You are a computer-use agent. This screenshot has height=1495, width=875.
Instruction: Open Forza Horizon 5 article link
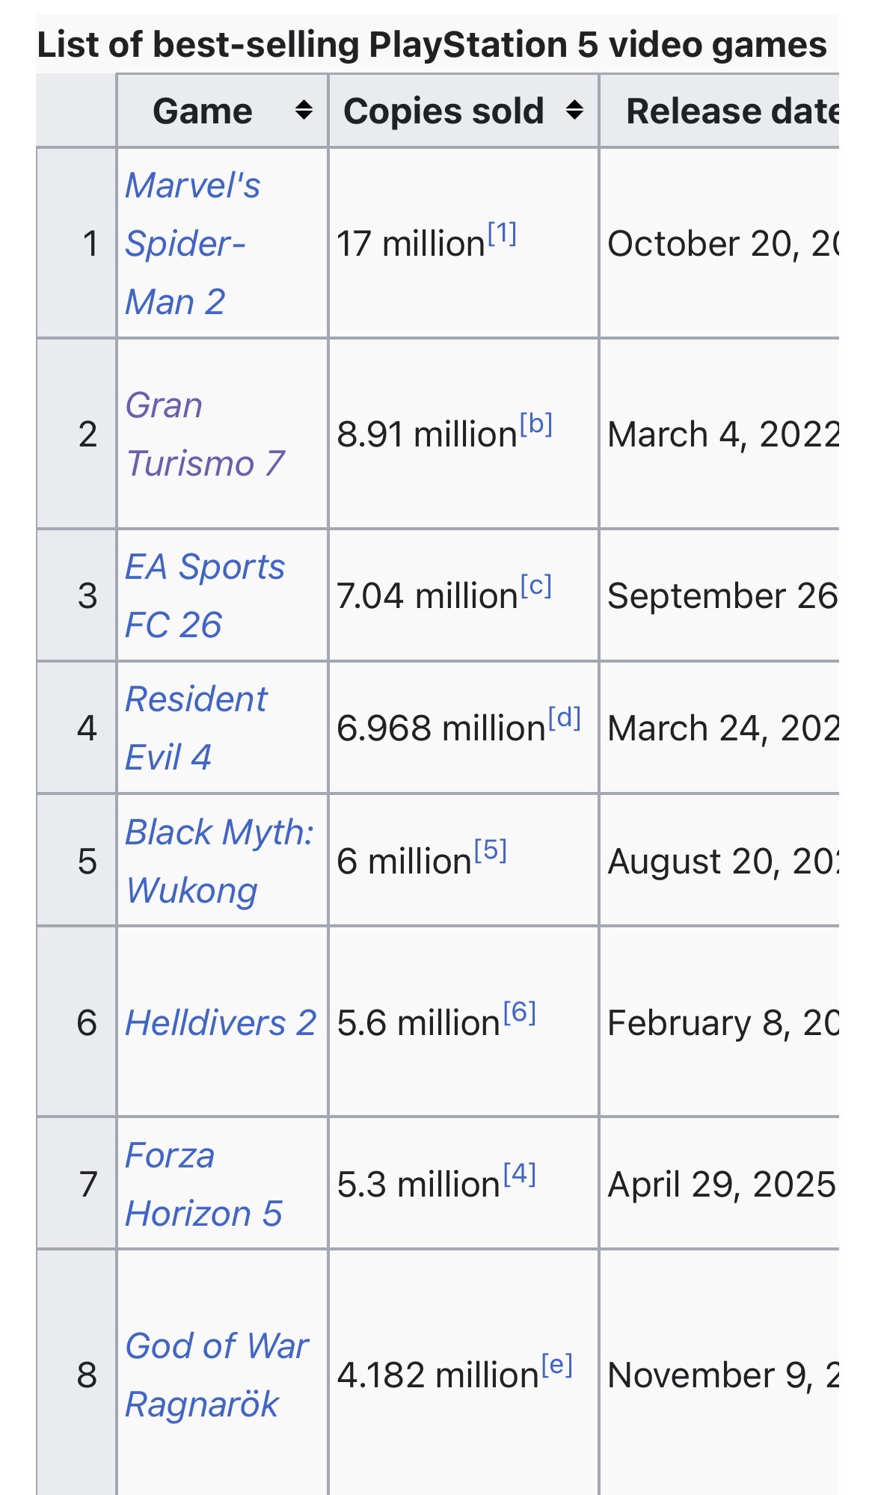pyautogui.click(x=203, y=1184)
